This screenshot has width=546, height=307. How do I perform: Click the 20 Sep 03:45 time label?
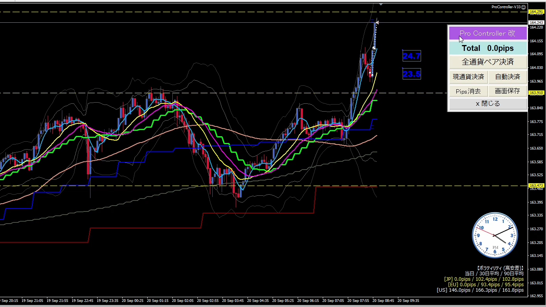tap(233, 301)
